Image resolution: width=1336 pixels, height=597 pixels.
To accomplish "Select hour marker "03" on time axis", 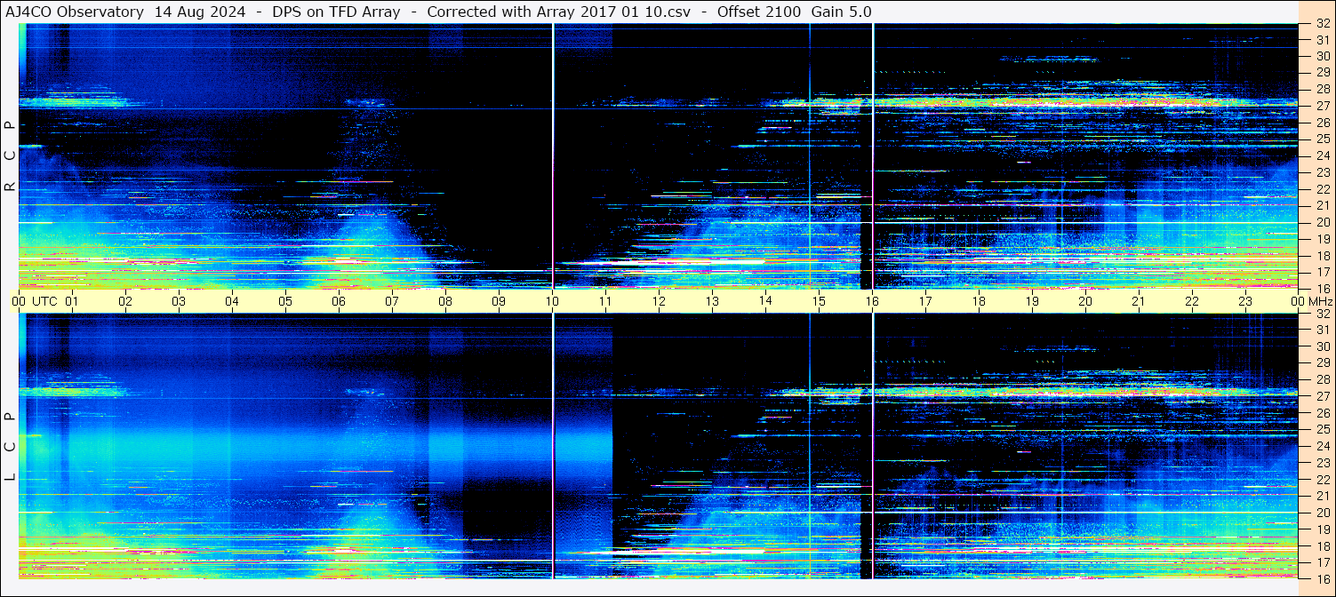I will pyautogui.click(x=179, y=301).
